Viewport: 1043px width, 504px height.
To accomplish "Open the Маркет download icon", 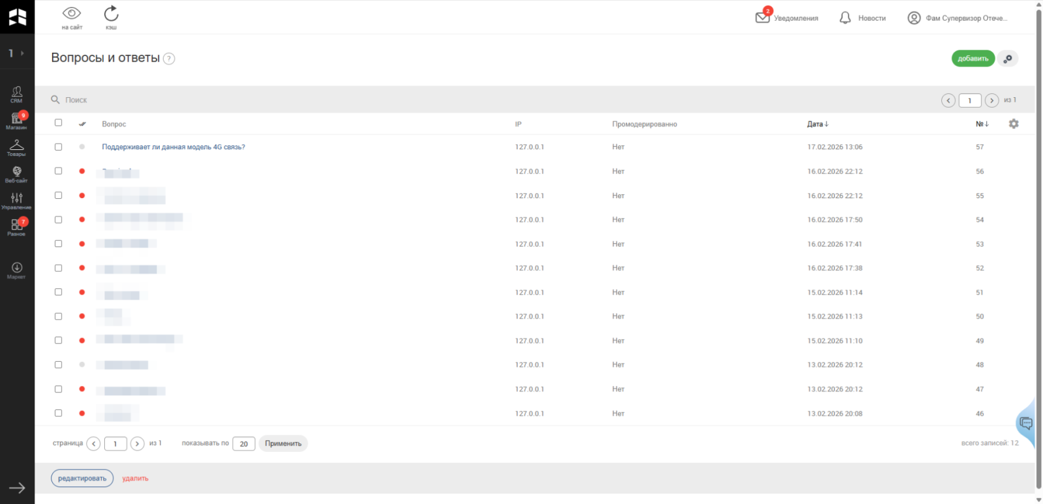I will (x=17, y=270).
